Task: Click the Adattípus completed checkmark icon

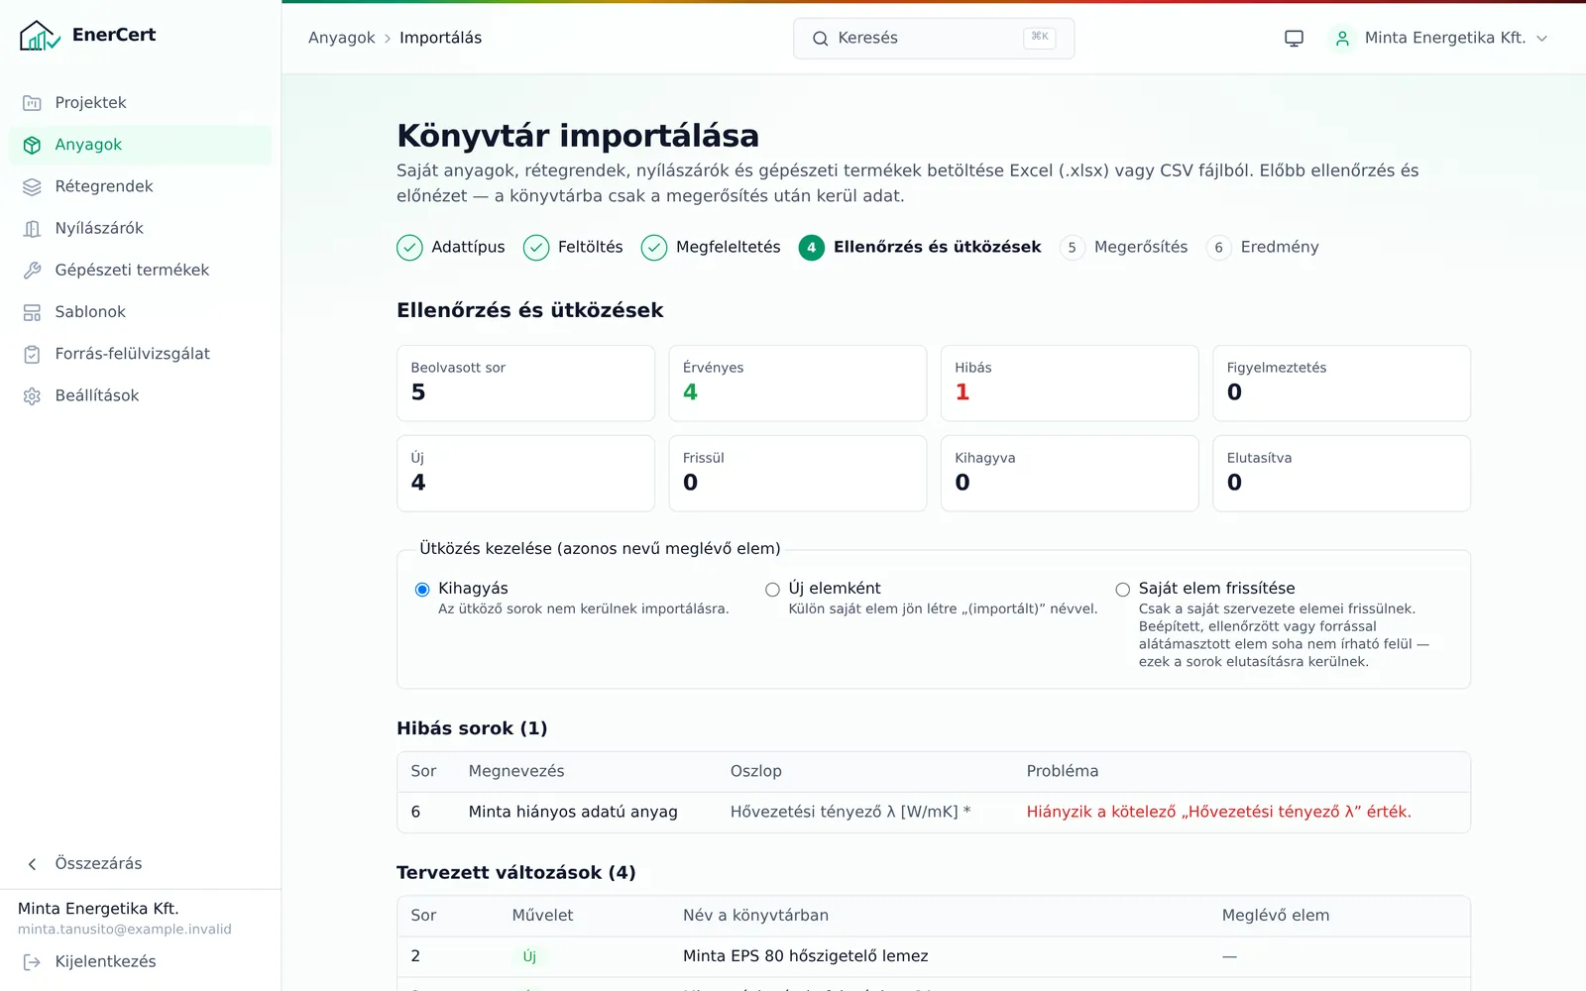Action: coord(409,248)
